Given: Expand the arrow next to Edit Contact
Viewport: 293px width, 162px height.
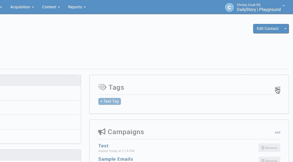Looking at the screenshot, I should (x=285, y=29).
